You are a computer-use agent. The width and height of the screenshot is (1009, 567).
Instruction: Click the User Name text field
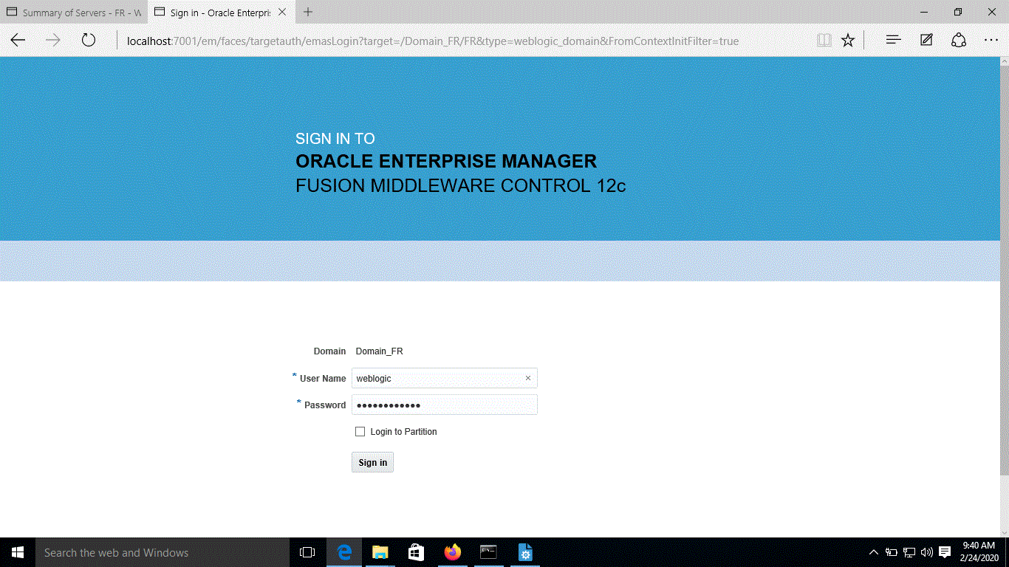pyautogui.click(x=436, y=378)
